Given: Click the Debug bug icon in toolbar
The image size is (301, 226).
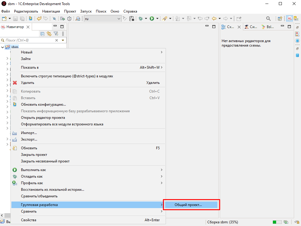Looking at the screenshot, I should click(x=140, y=19).
